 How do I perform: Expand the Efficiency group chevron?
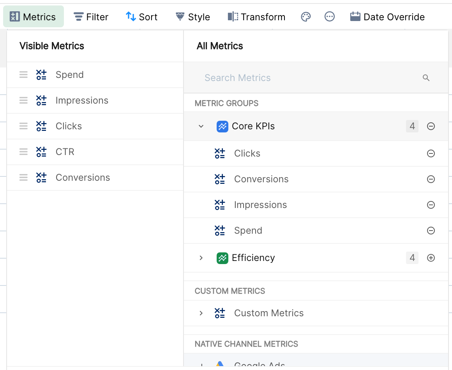click(201, 258)
